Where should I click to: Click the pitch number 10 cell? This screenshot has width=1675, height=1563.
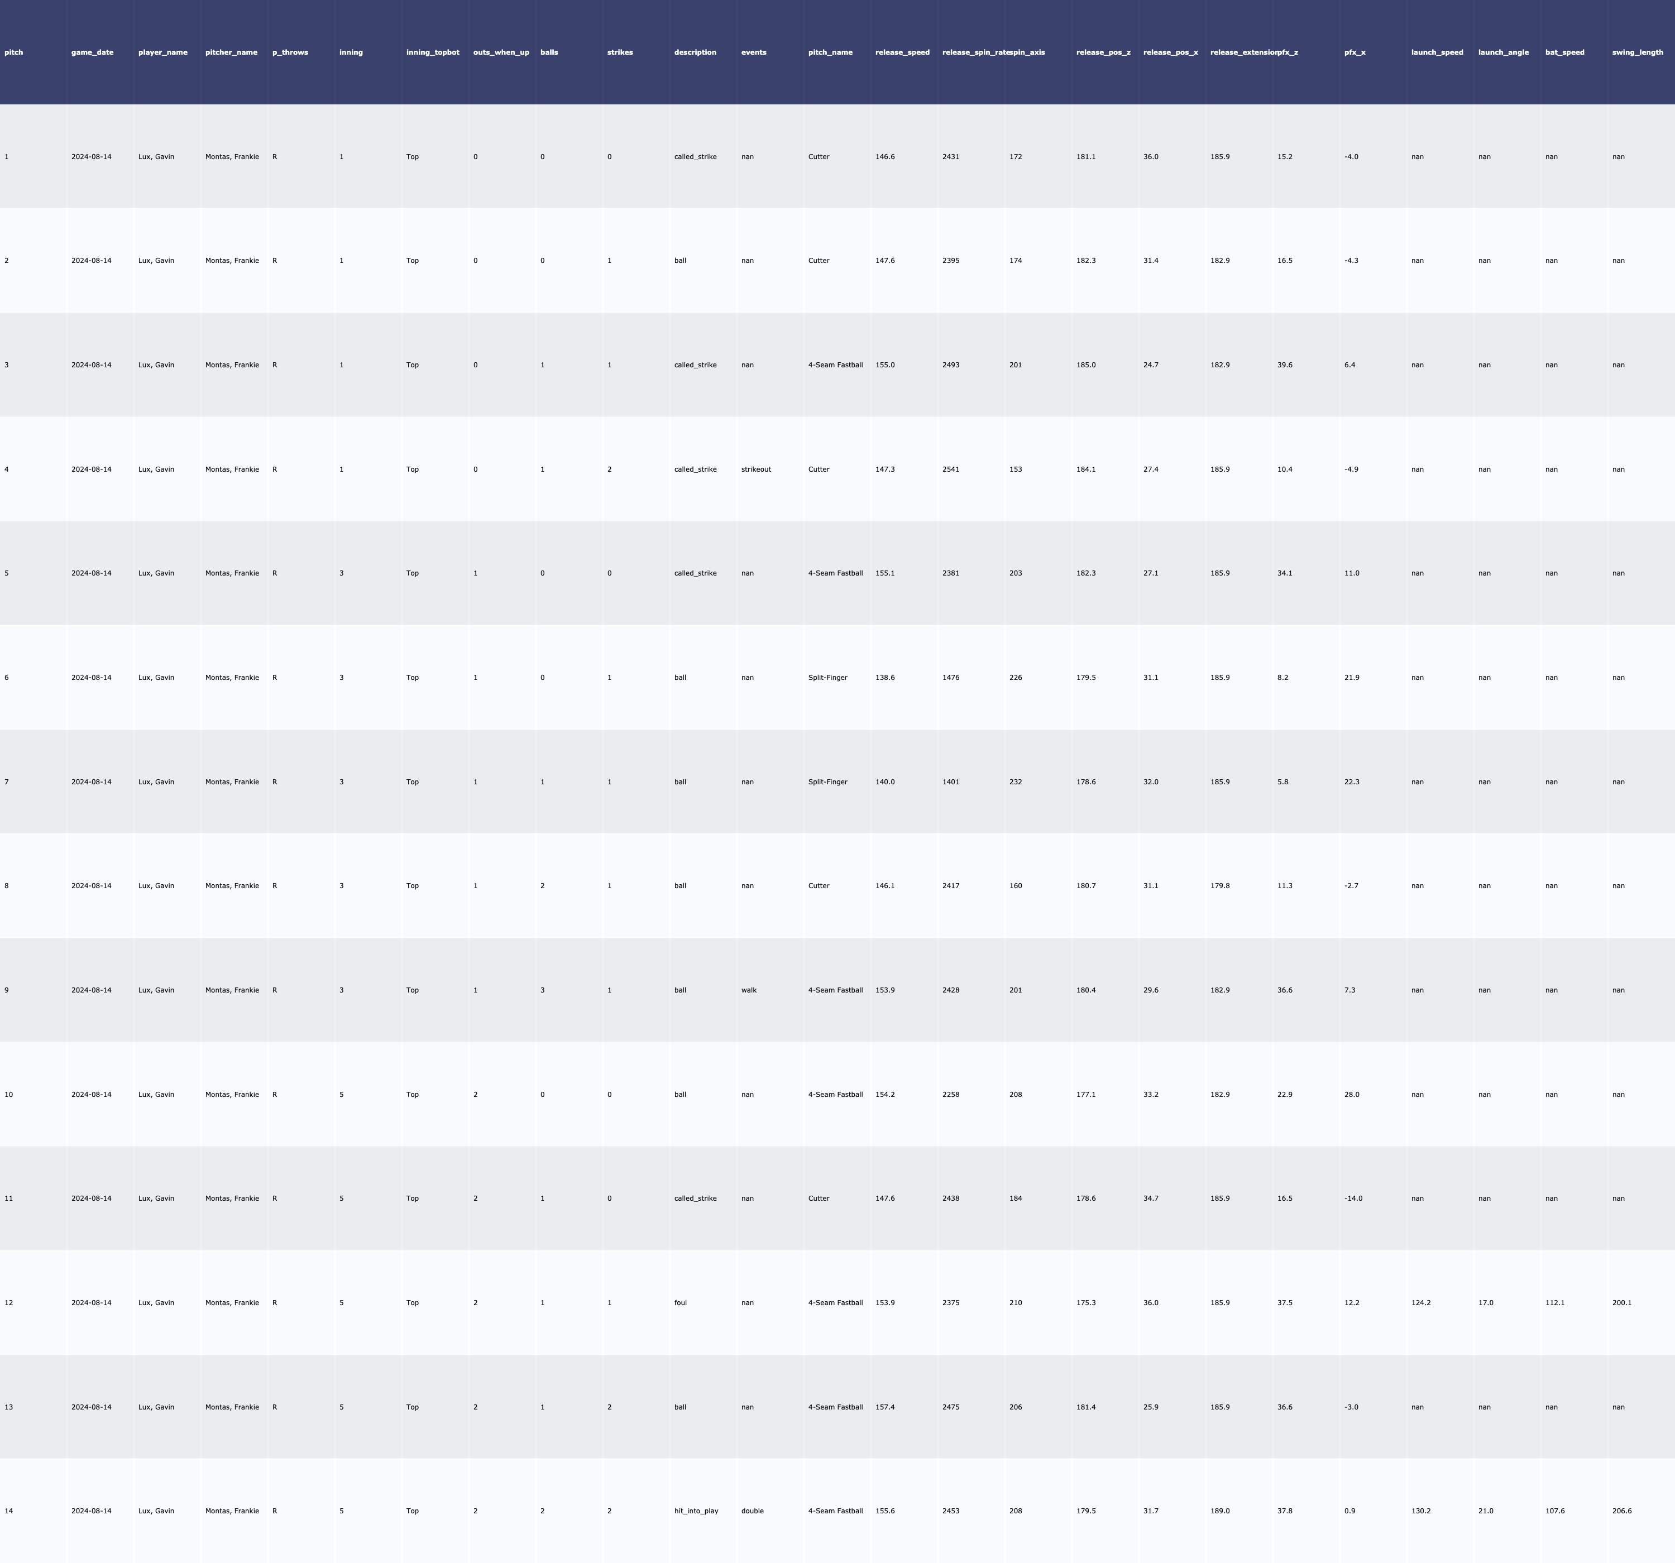[8, 1095]
